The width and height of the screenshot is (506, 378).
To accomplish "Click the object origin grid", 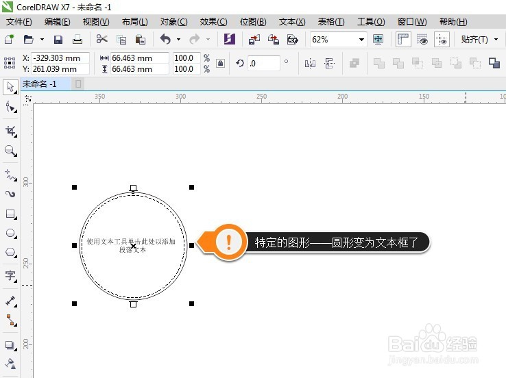I will tap(10, 63).
